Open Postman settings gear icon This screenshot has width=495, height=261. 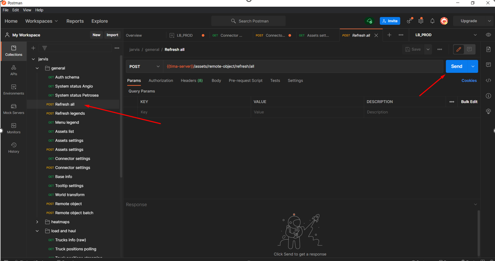tap(421, 21)
